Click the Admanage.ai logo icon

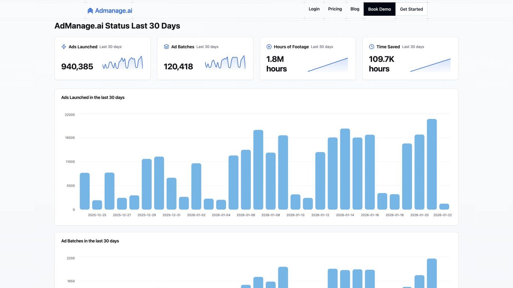click(x=90, y=11)
